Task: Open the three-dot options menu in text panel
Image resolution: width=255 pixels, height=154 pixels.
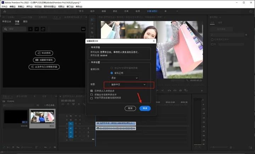Action: coord(83,29)
